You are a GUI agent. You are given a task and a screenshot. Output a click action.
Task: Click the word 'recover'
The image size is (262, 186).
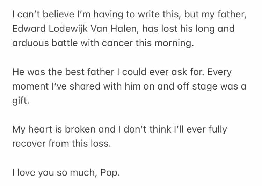coord(29,144)
